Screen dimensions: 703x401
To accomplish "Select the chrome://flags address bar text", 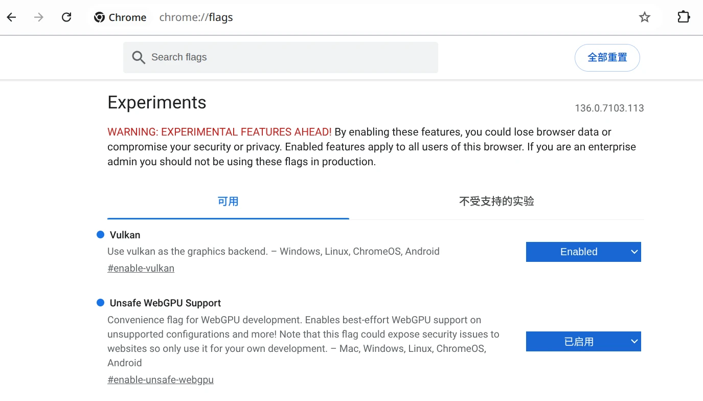I will coord(196,17).
